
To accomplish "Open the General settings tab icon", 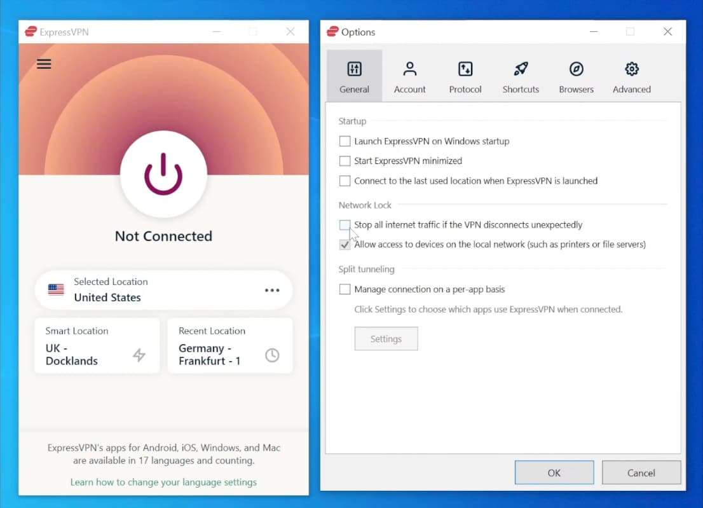I will click(x=354, y=69).
